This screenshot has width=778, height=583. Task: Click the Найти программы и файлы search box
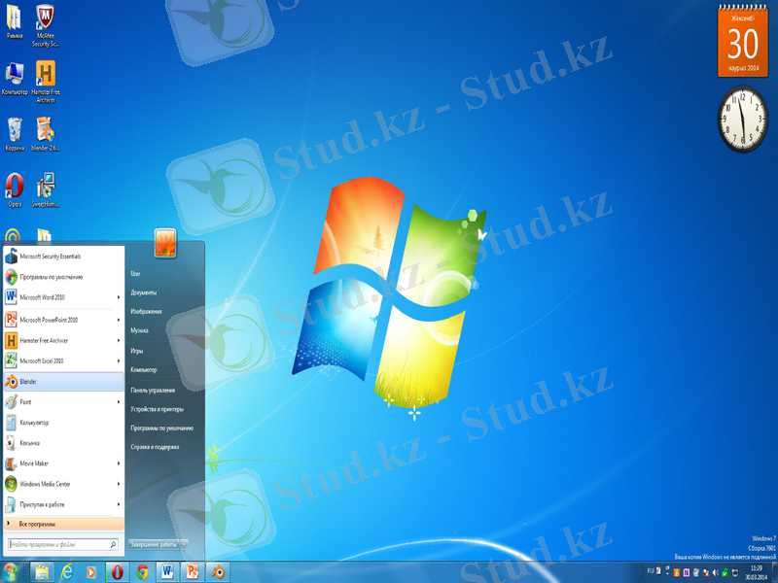point(63,544)
